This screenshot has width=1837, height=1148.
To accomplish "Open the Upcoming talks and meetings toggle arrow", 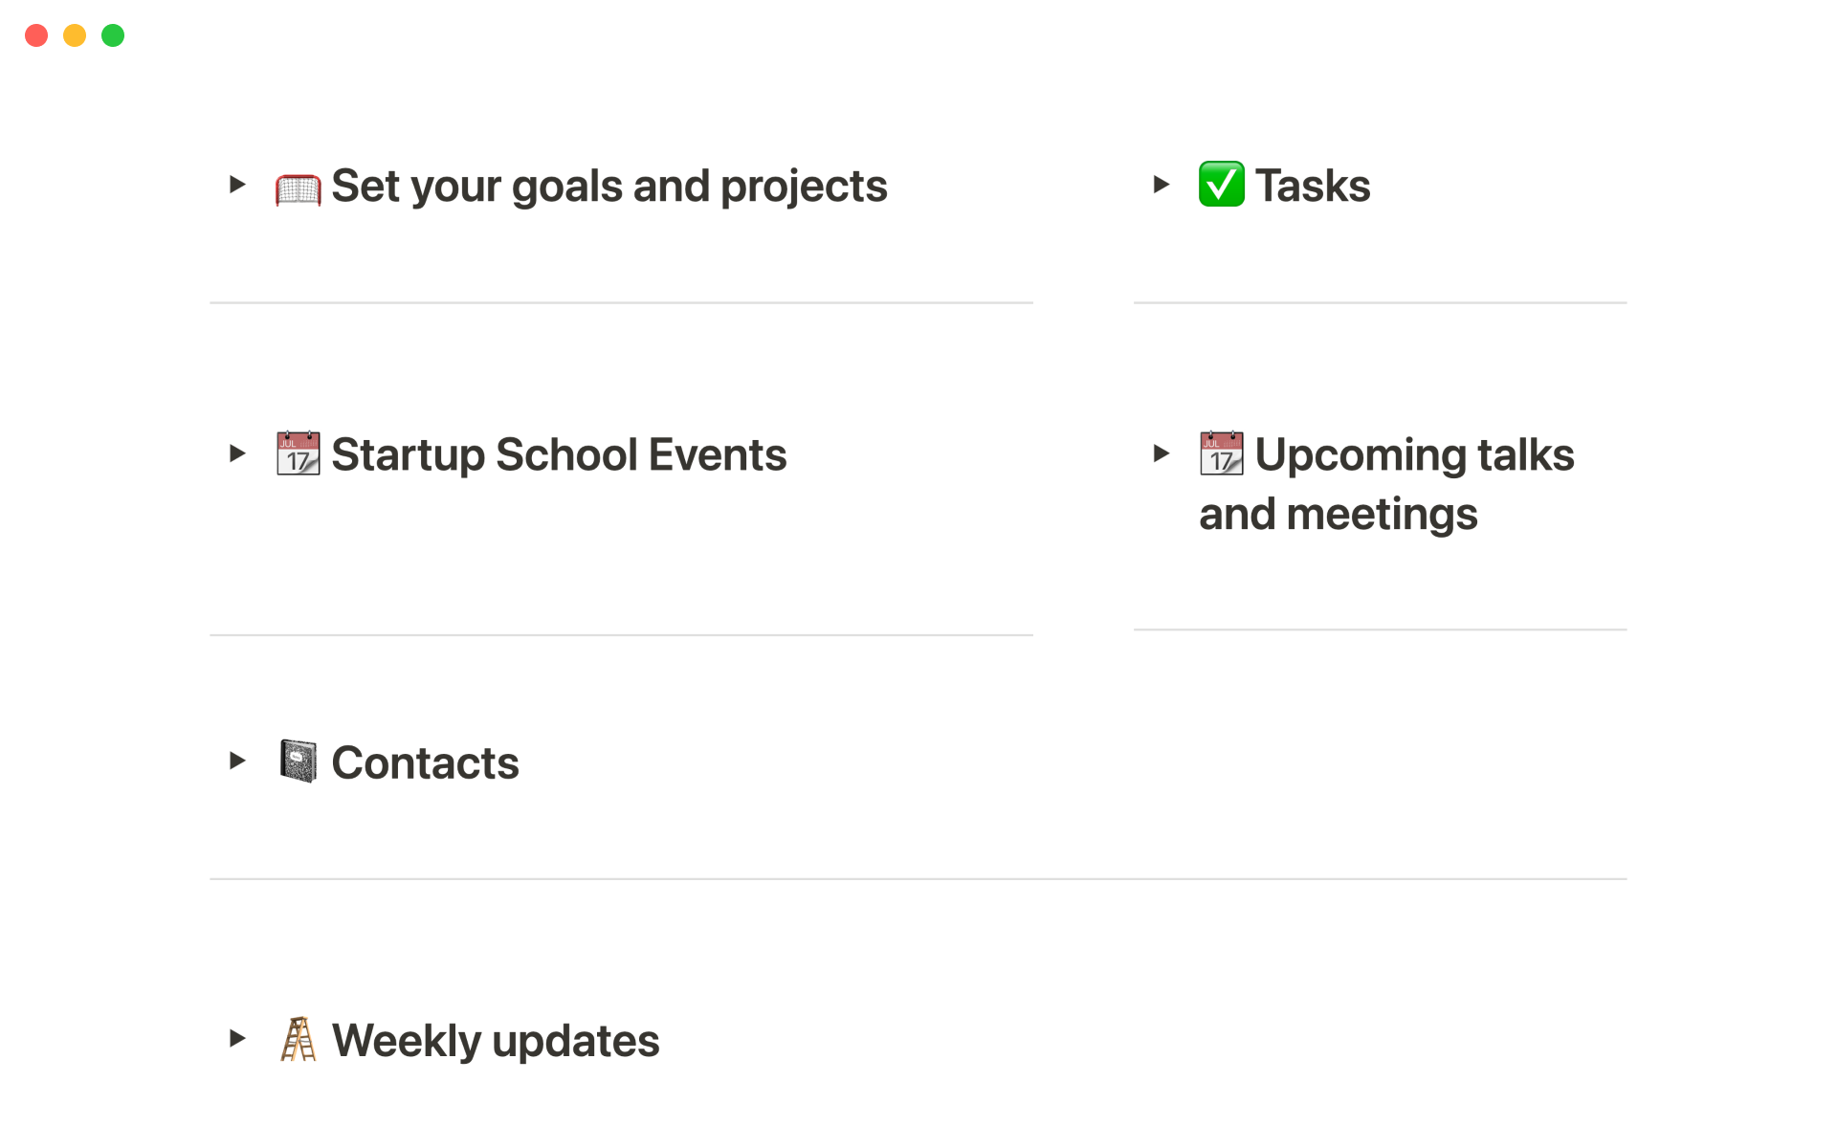I will coord(1161,453).
